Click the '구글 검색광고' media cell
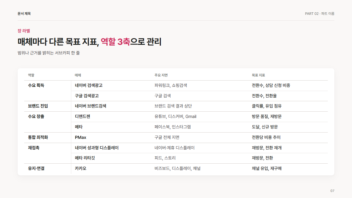352x198 pixels. (x=87, y=96)
